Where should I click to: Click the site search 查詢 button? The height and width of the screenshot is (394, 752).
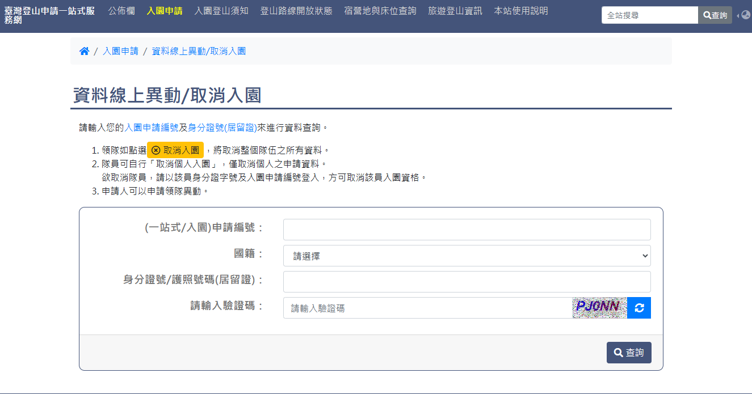tap(715, 15)
